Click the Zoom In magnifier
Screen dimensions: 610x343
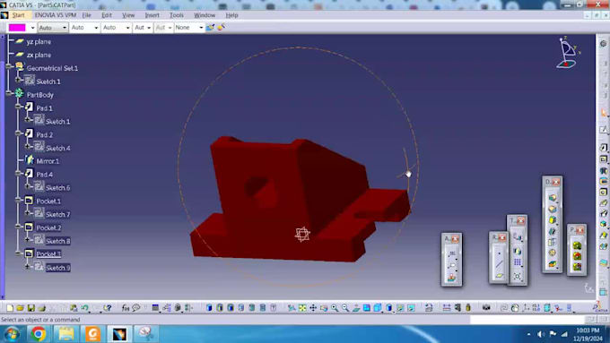point(335,308)
